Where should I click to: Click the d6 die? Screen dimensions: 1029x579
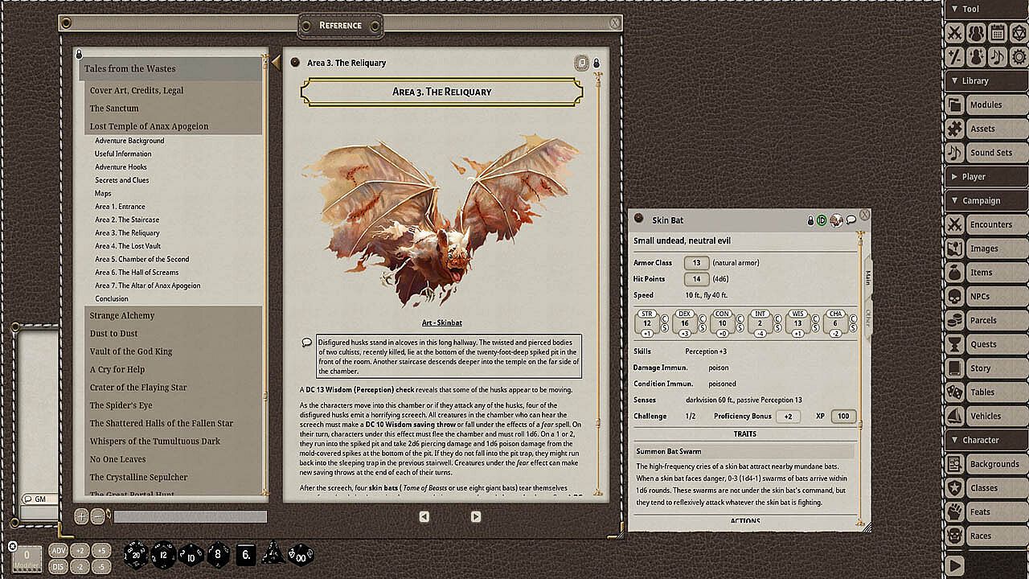pos(247,554)
